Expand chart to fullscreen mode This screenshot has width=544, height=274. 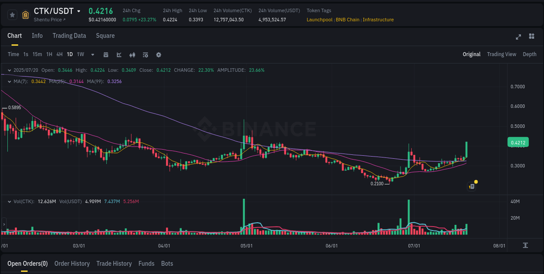coord(518,37)
